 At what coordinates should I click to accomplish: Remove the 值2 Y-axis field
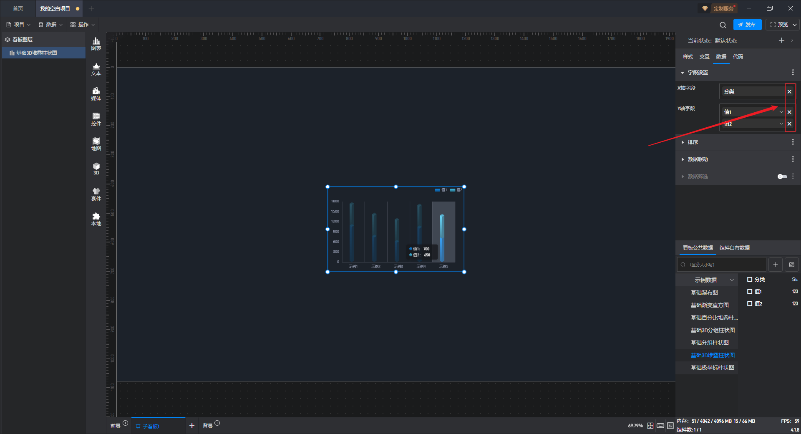pos(789,124)
